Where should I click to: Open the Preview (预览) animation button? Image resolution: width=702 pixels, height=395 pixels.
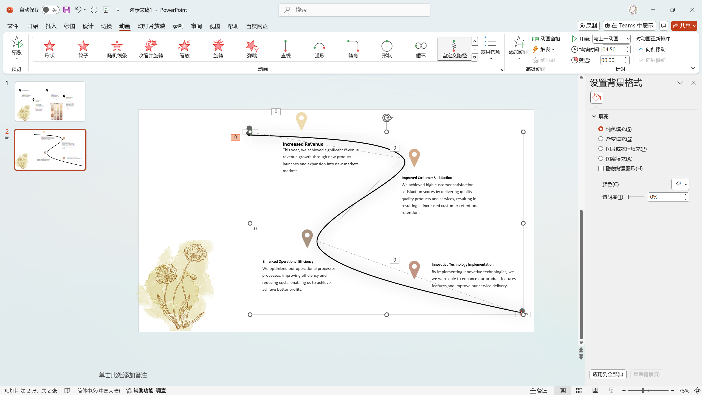[17, 48]
